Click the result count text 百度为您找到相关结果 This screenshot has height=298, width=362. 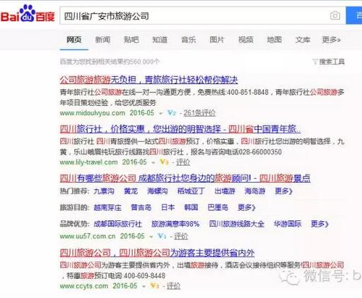coord(110,61)
